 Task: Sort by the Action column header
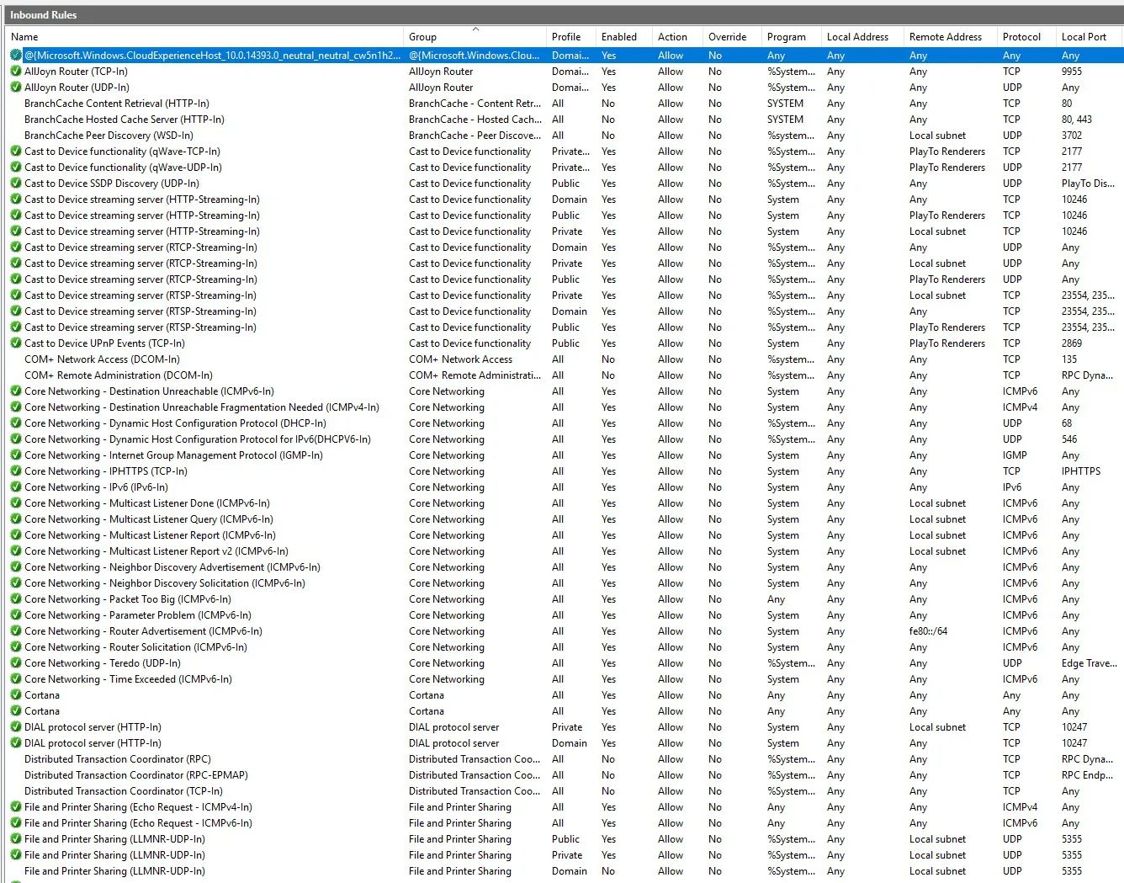(677, 37)
